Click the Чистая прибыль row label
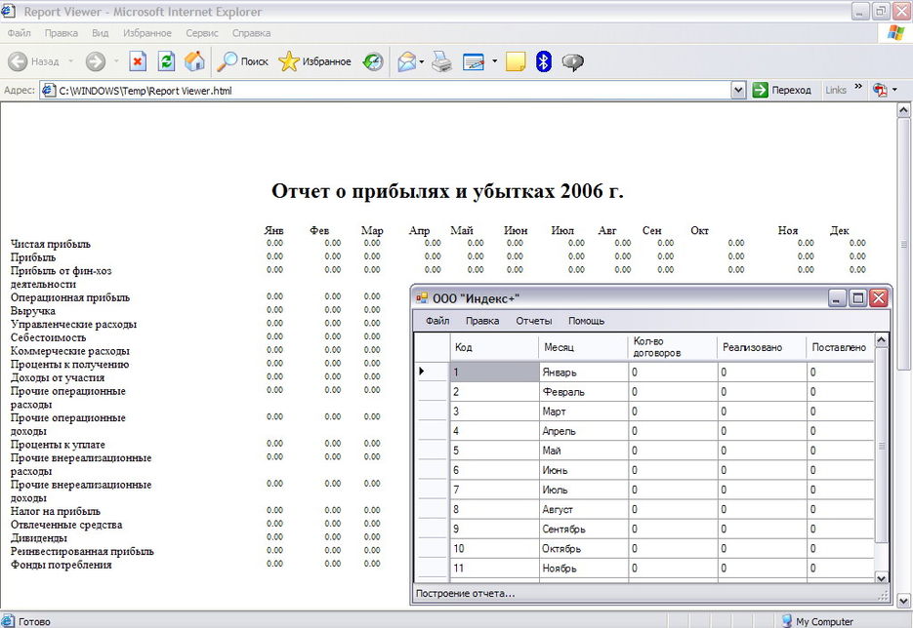The height and width of the screenshot is (628, 913). [51, 244]
